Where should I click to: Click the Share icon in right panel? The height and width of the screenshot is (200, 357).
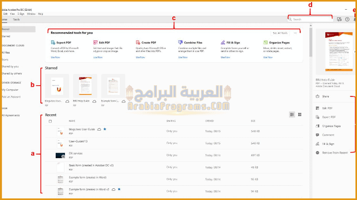(x=318, y=96)
